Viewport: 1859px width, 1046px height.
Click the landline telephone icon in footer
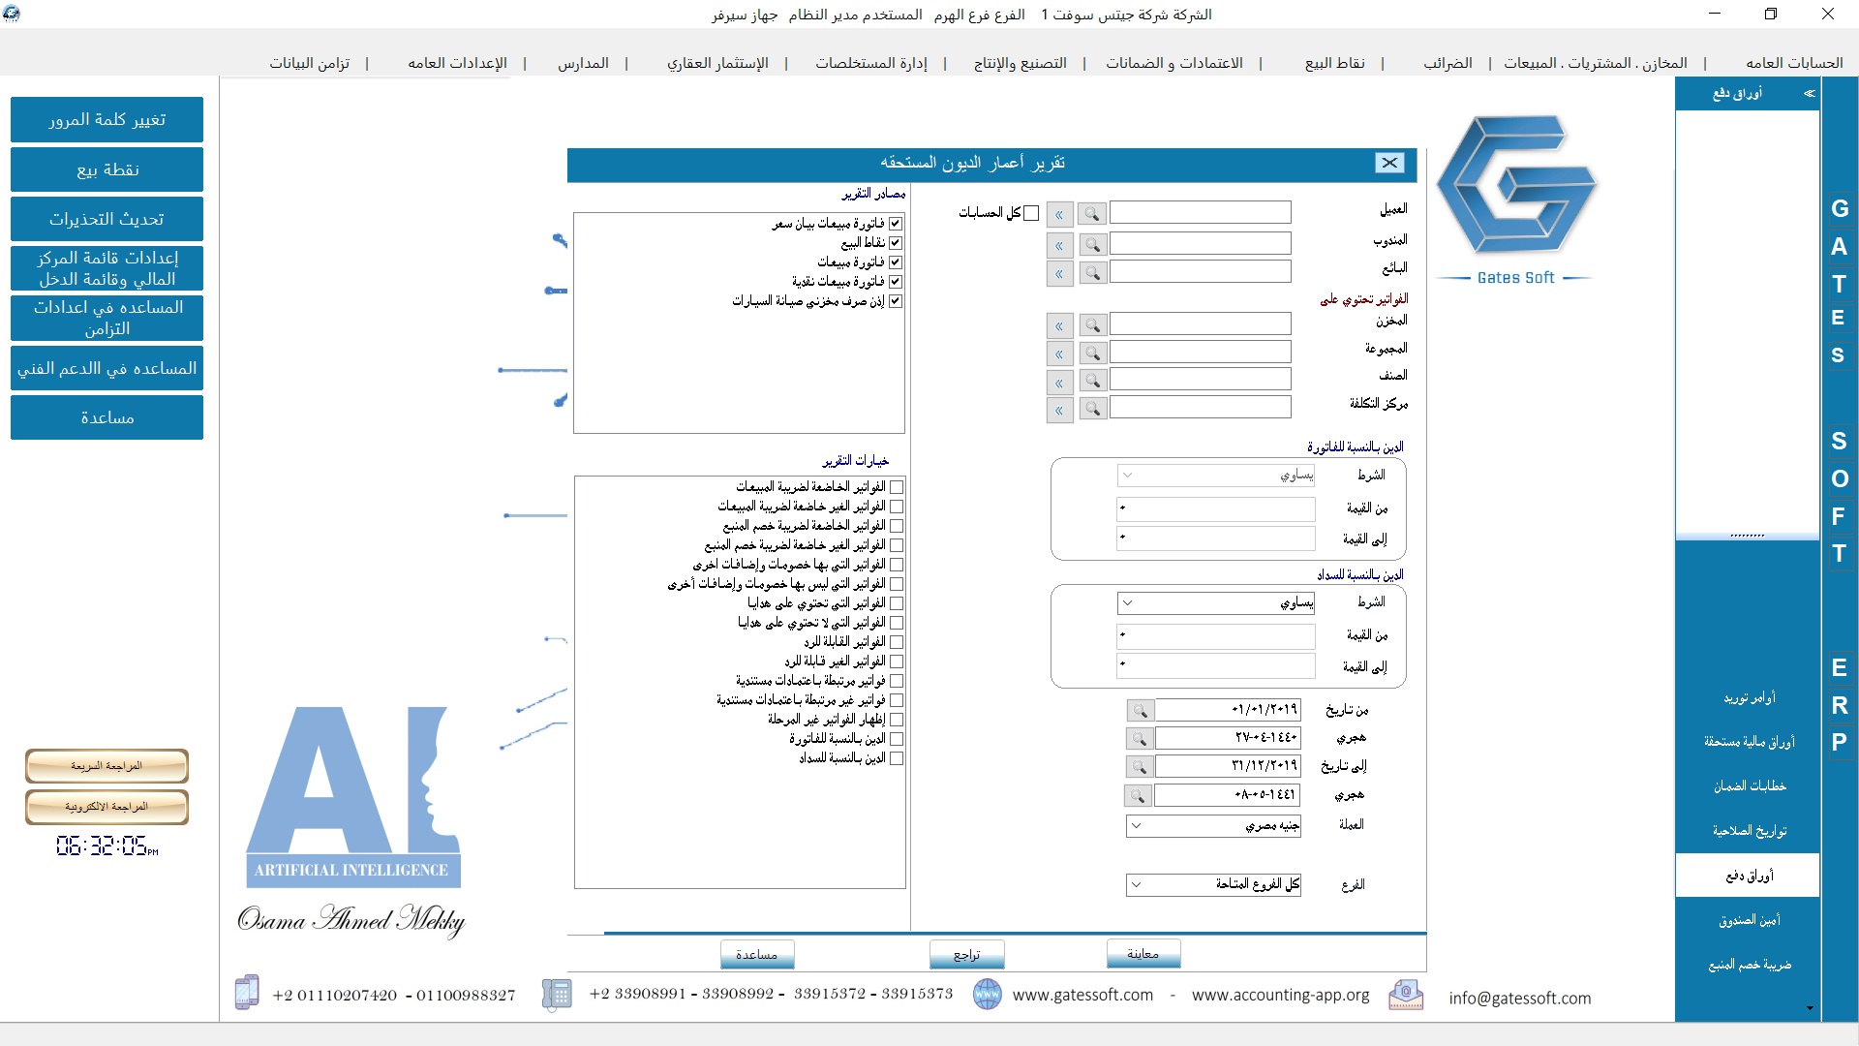pyautogui.click(x=557, y=994)
